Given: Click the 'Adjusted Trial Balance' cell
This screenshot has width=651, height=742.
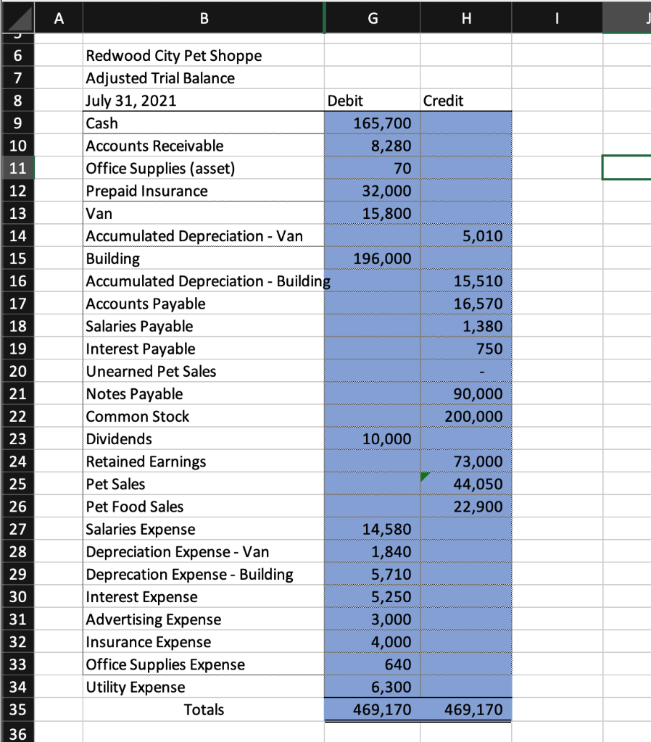Looking at the screenshot, I should pyautogui.click(x=204, y=78).
